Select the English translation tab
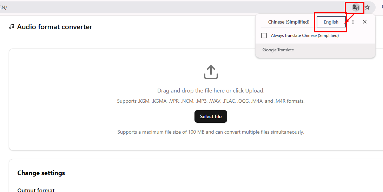The height and width of the screenshot is (192, 383). (x=331, y=22)
